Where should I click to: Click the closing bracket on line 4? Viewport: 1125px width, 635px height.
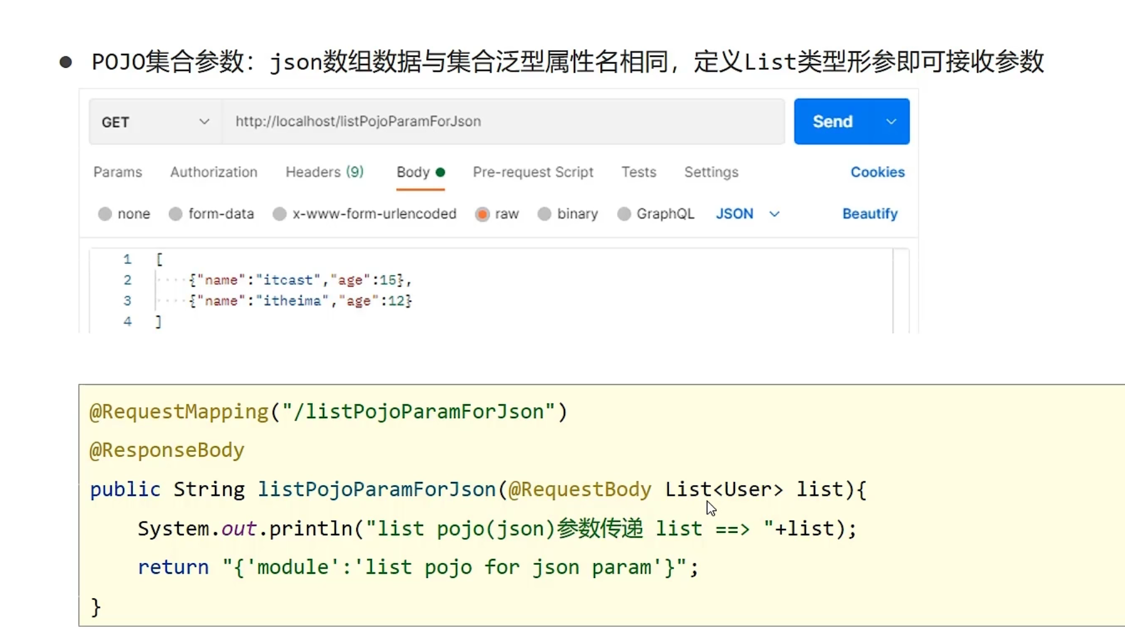pos(159,322)
